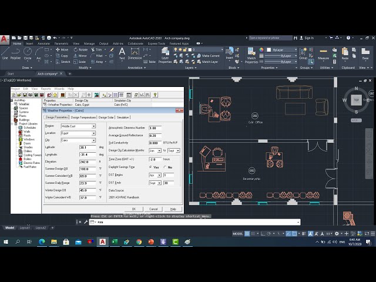
Task: Click the Move tool in Modify panel
Action: click(x=62, y=49)
